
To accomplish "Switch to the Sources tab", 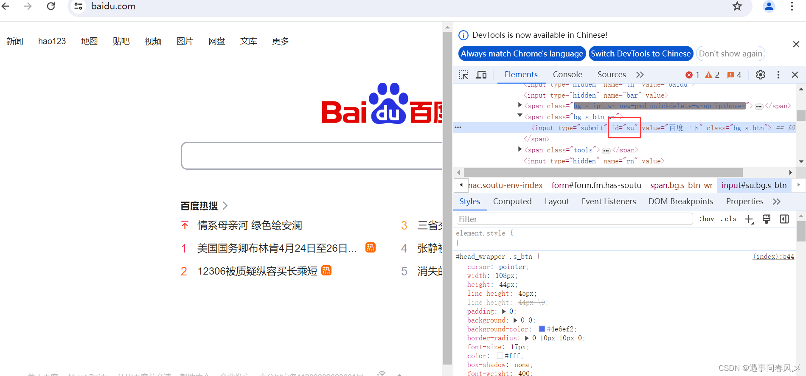I will pos(612,75).
